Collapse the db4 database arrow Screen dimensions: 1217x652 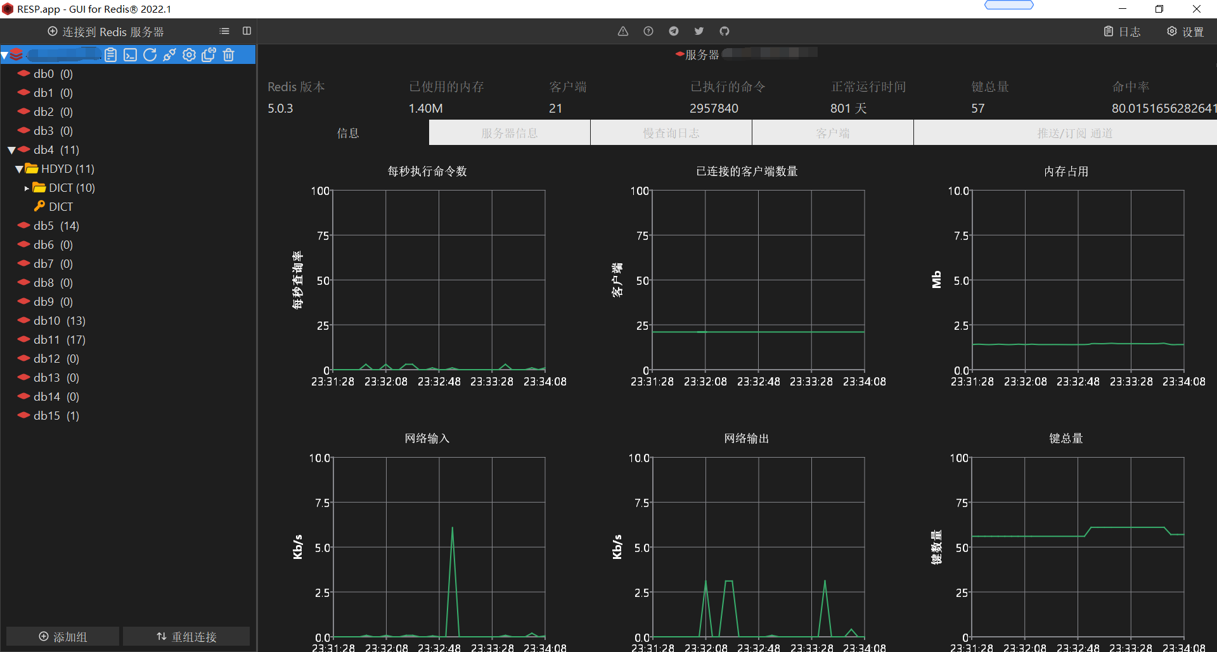[11, 150]
